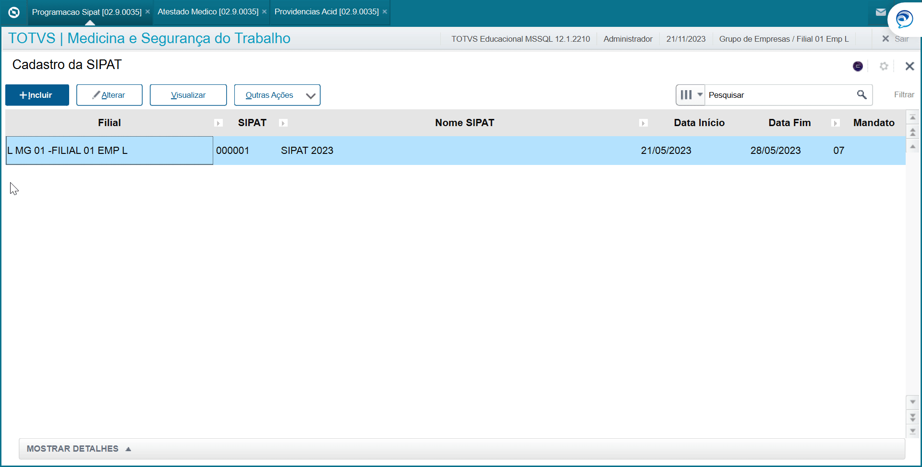Open the mail envelope icon
The width and height of the screenshot is (922, 467).
pyautogui.click(x=881, y=12)
